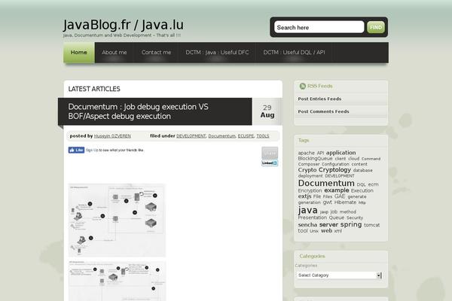Open author Huseyin OZVEREN link
Image resolution: width=452 pixels, height=301 pixels.
tap(112, 136)
